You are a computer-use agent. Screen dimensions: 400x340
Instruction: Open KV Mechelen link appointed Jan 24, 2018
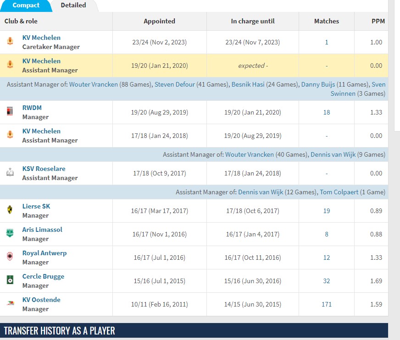[x=41, y=131]
